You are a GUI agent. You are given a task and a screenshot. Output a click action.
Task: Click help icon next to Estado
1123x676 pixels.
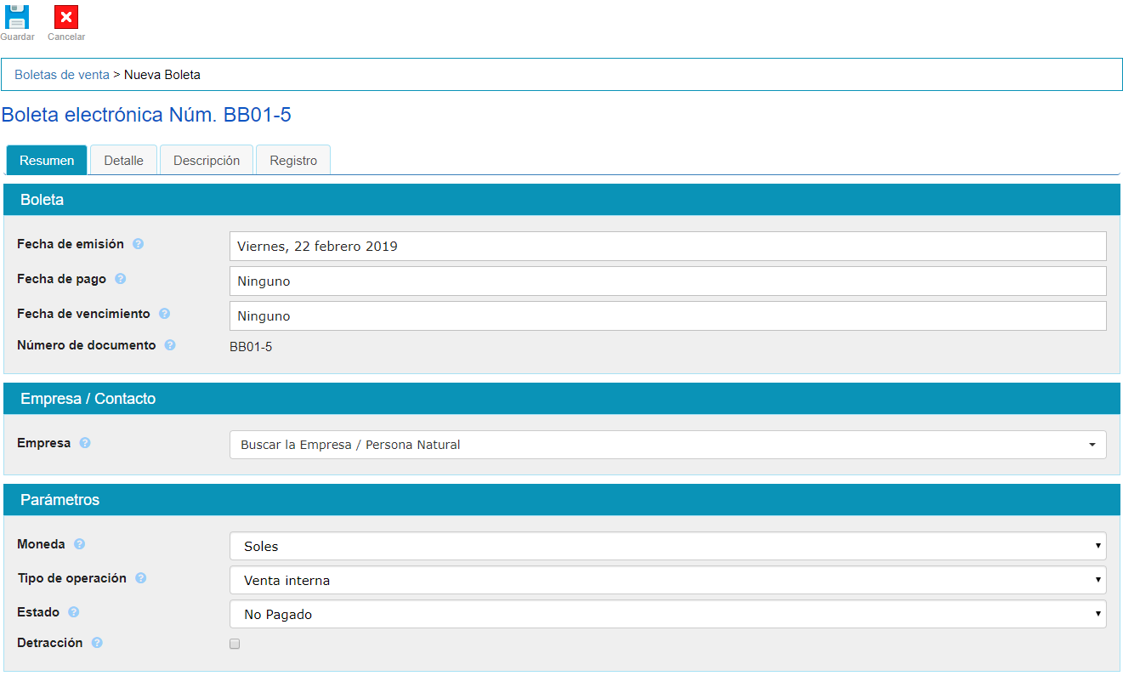[x=74, y=612]
